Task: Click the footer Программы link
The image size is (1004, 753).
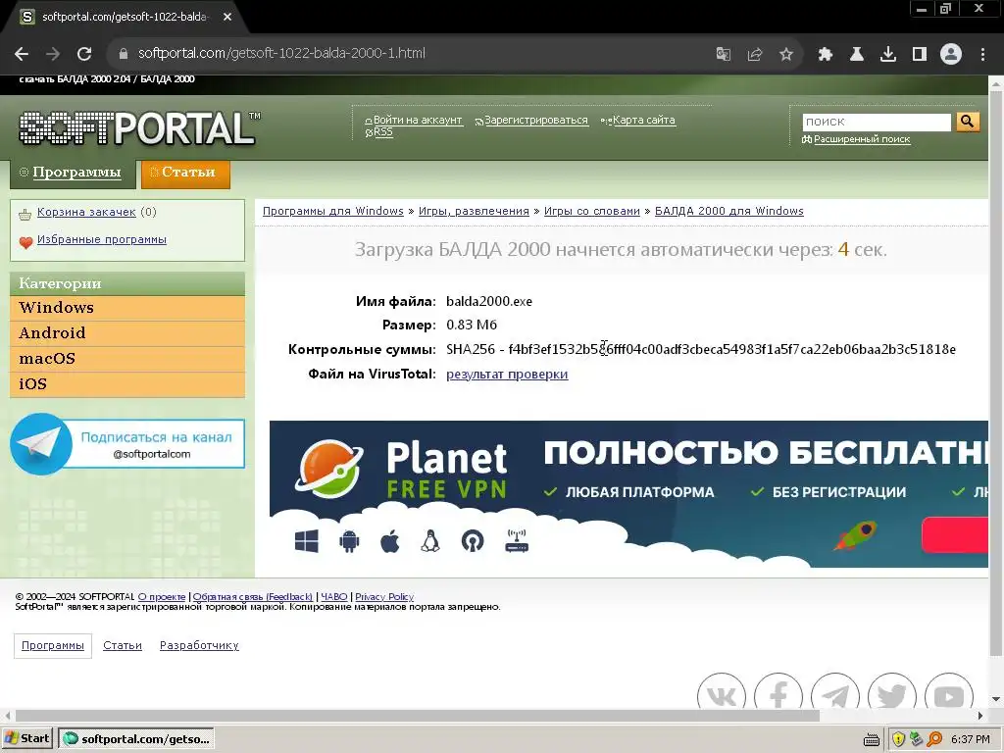Action: pyautogui.click(x=53, y=645)
